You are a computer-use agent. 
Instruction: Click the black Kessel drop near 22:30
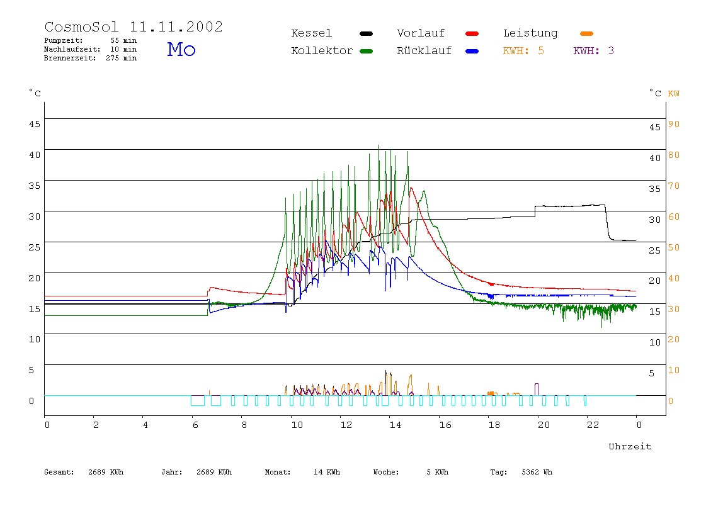[x=608, y=223]
